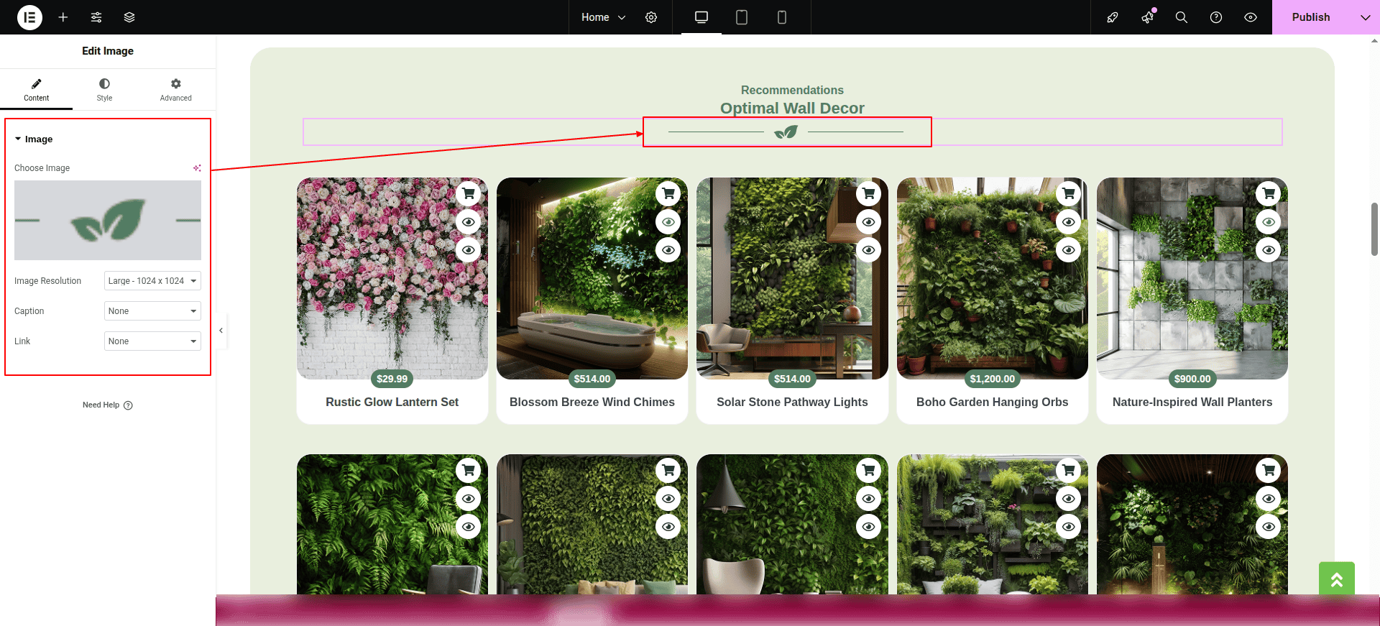
Task: Open What's New notifications icon
Action: click(1148, 17)
